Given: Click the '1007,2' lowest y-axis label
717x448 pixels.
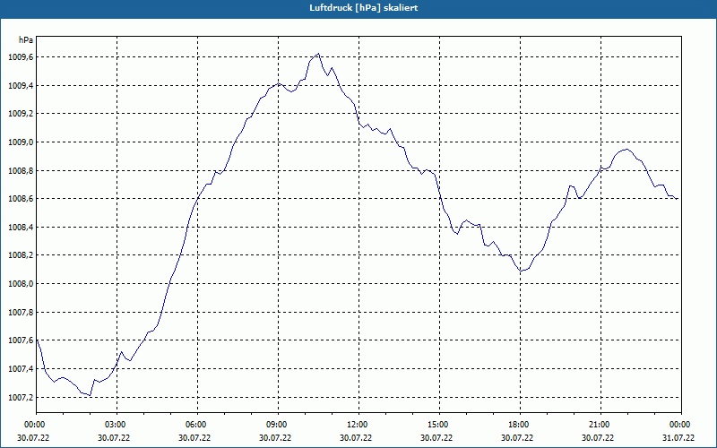Looking at the screenshot, I should 21,397.
